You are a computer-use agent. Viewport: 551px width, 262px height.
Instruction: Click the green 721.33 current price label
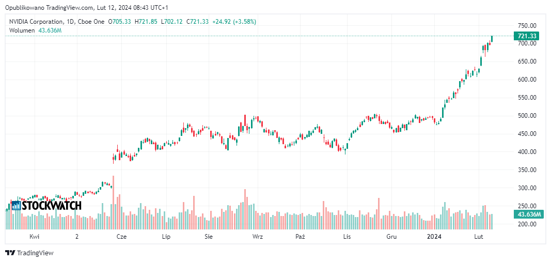tap(526, 36)
